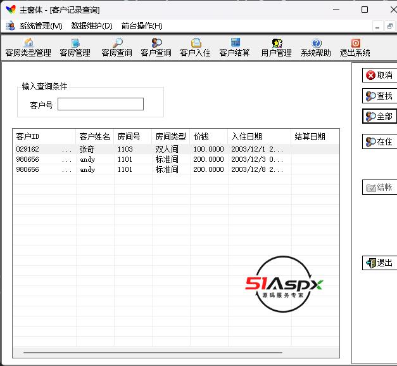Click the menu bar system icon beside 系统管理
The height and width of the screenshot is (366, 397).
pos(10,26)
